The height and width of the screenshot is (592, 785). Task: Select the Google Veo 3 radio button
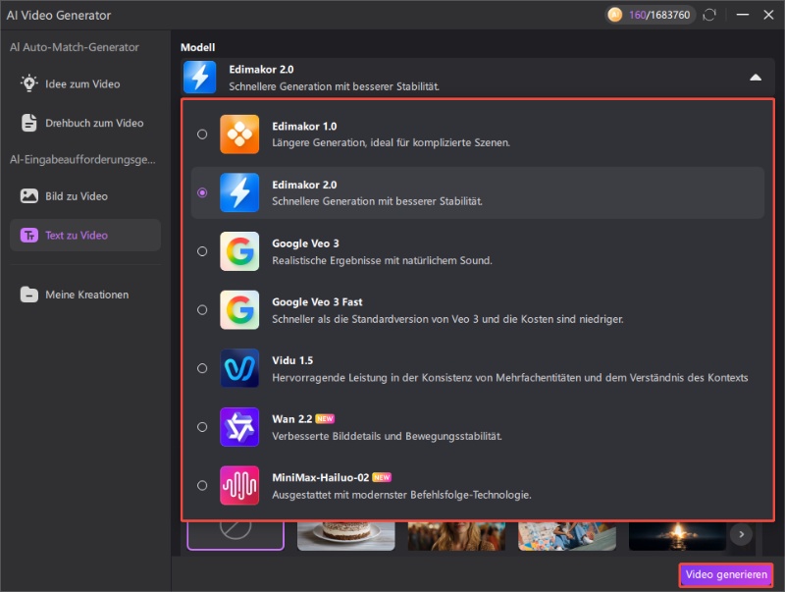(202, 251)
